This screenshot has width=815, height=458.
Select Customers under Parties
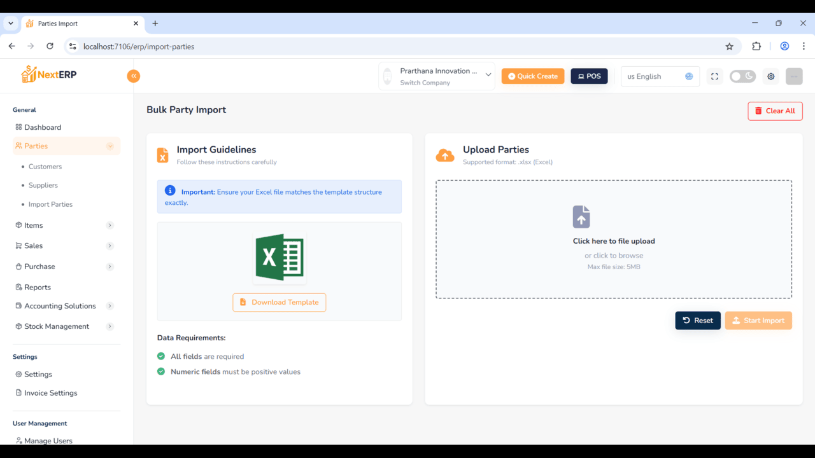tap(45, 166)
